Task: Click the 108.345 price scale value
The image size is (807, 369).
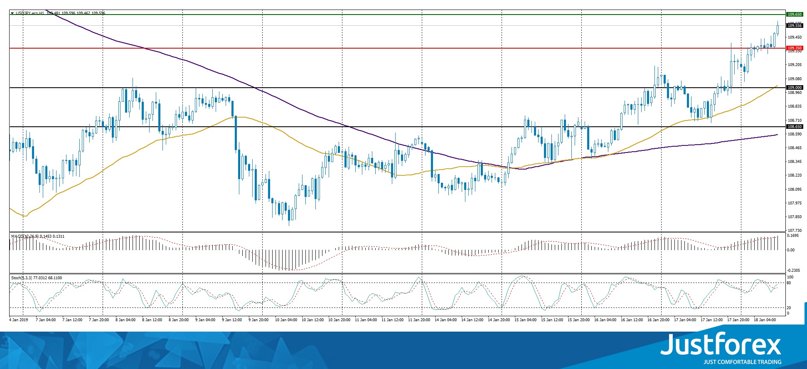Action: click(795, 162)
